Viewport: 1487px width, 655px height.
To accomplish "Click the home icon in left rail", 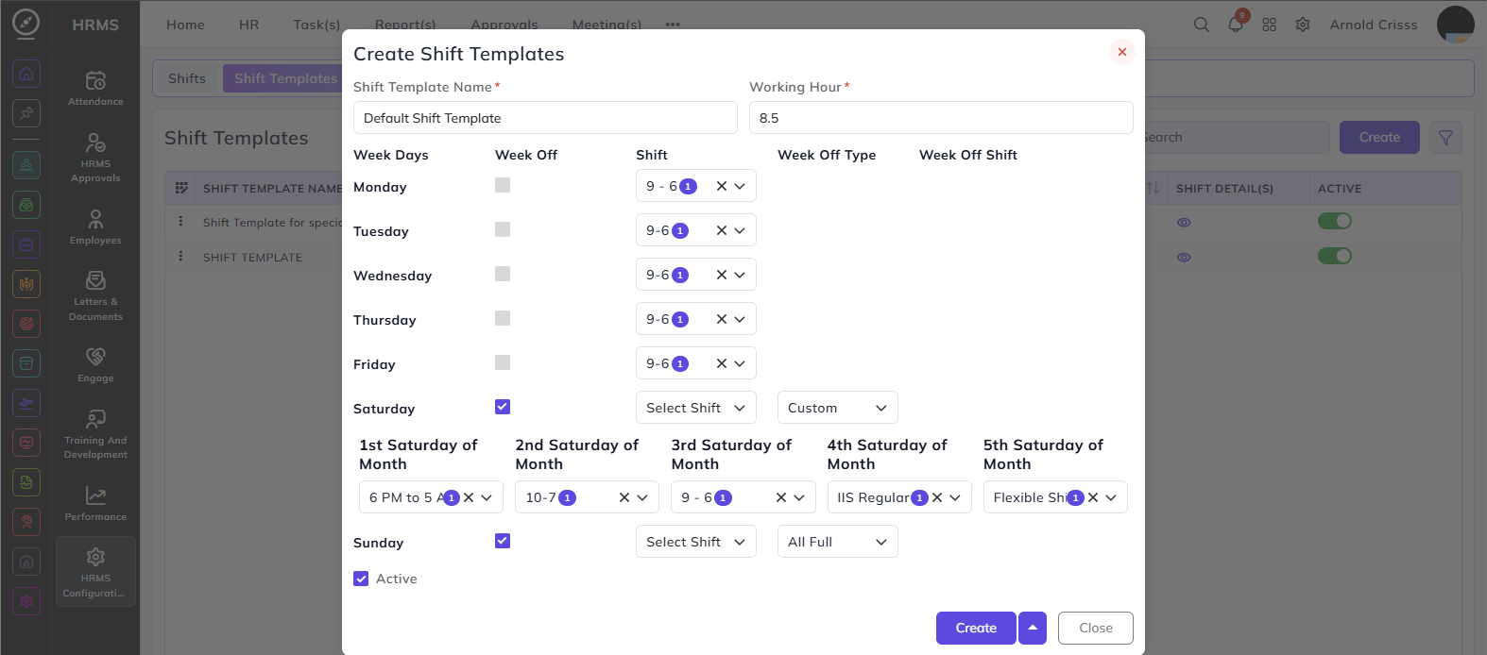I will [26, 74].
